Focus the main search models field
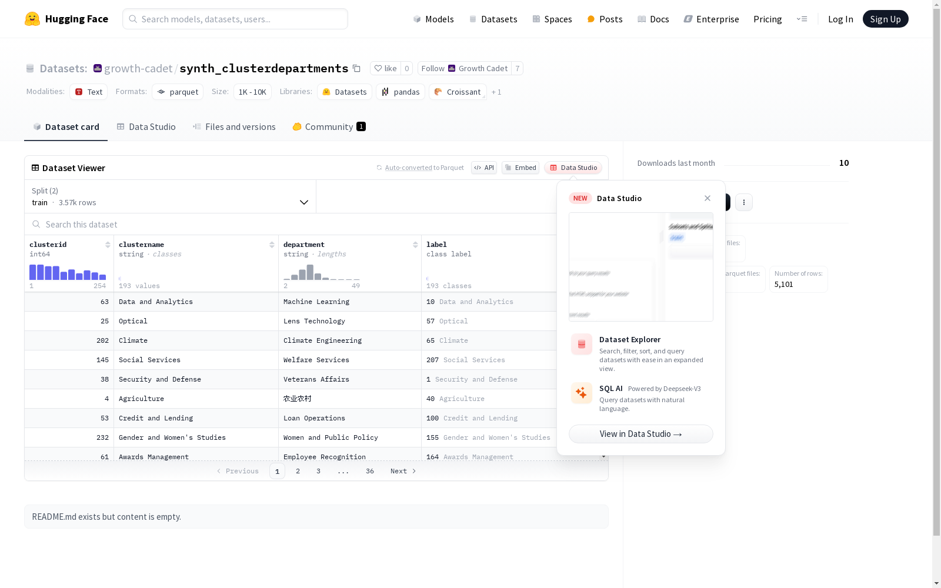This screenshot has width=941, height=588. pos(235,19)
